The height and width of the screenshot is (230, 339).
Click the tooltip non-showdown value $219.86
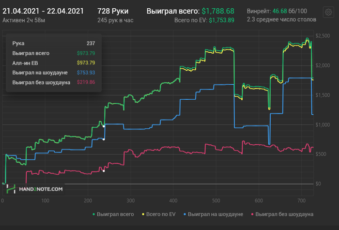tap(86, 82)
